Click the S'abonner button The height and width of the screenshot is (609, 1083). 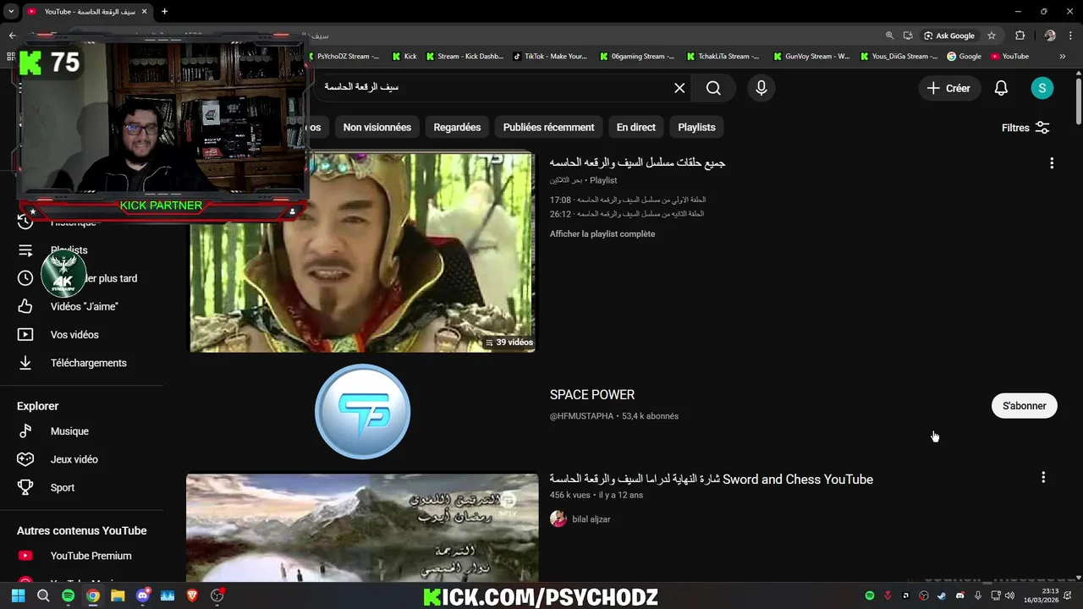1025,406
